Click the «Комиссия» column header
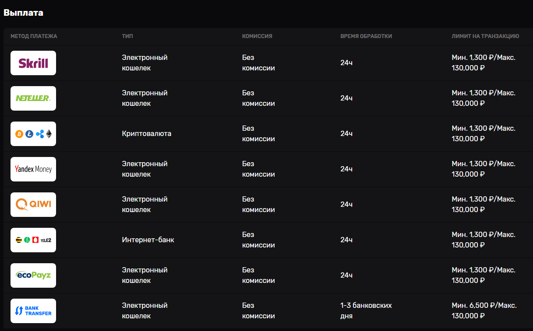Image resolution: width=533 pixels, height=331 pixels. coord(257,36)
